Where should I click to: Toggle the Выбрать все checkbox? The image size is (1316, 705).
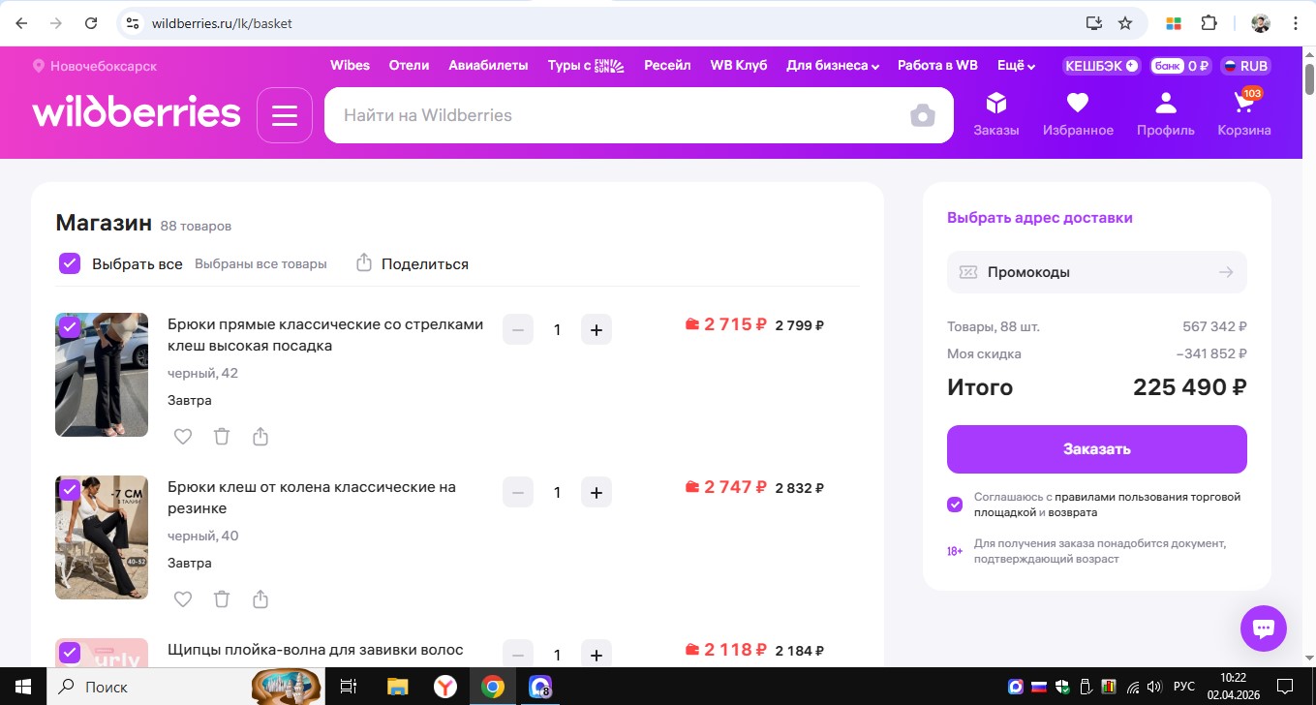(70, 263)
